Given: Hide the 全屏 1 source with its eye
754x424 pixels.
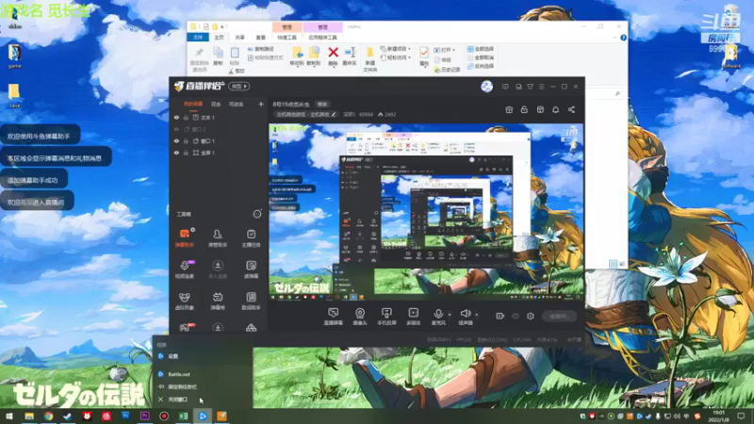Looking at the screenshot, I should click(176, 153).
